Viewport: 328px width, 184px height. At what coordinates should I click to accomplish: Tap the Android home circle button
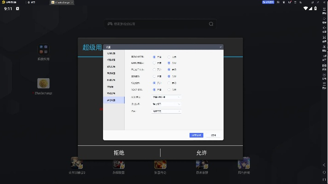point(324,172)
